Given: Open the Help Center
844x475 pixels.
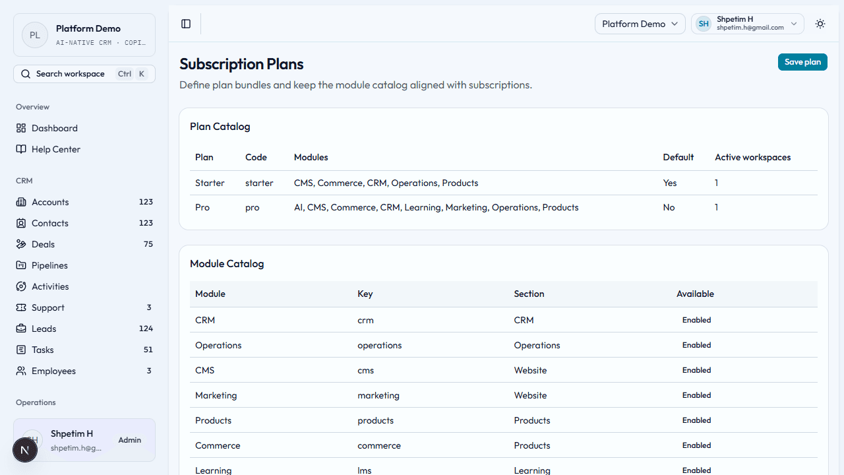Looking at the screenshot, I should 55,149.
